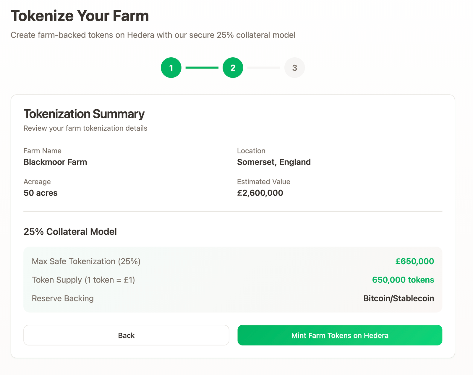Click the 25% Collateral Model heading
The height and width of the screenshot is (375, 473).
[70, 232]
